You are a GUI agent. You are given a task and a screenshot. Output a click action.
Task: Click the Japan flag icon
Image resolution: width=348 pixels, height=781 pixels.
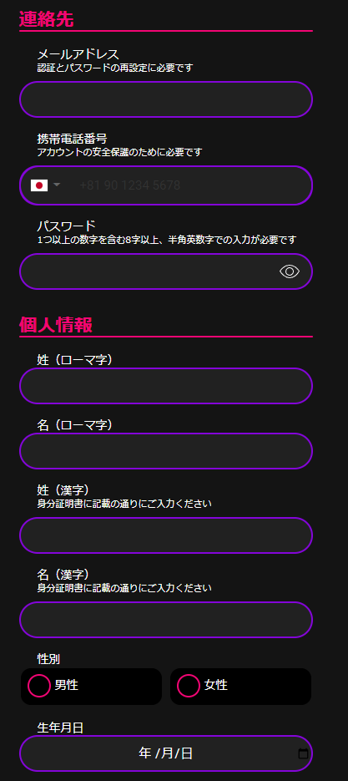(39, 185)
